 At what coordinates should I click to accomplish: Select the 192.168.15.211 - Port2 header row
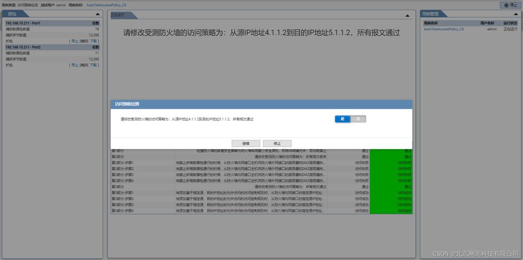coord(53,47)
